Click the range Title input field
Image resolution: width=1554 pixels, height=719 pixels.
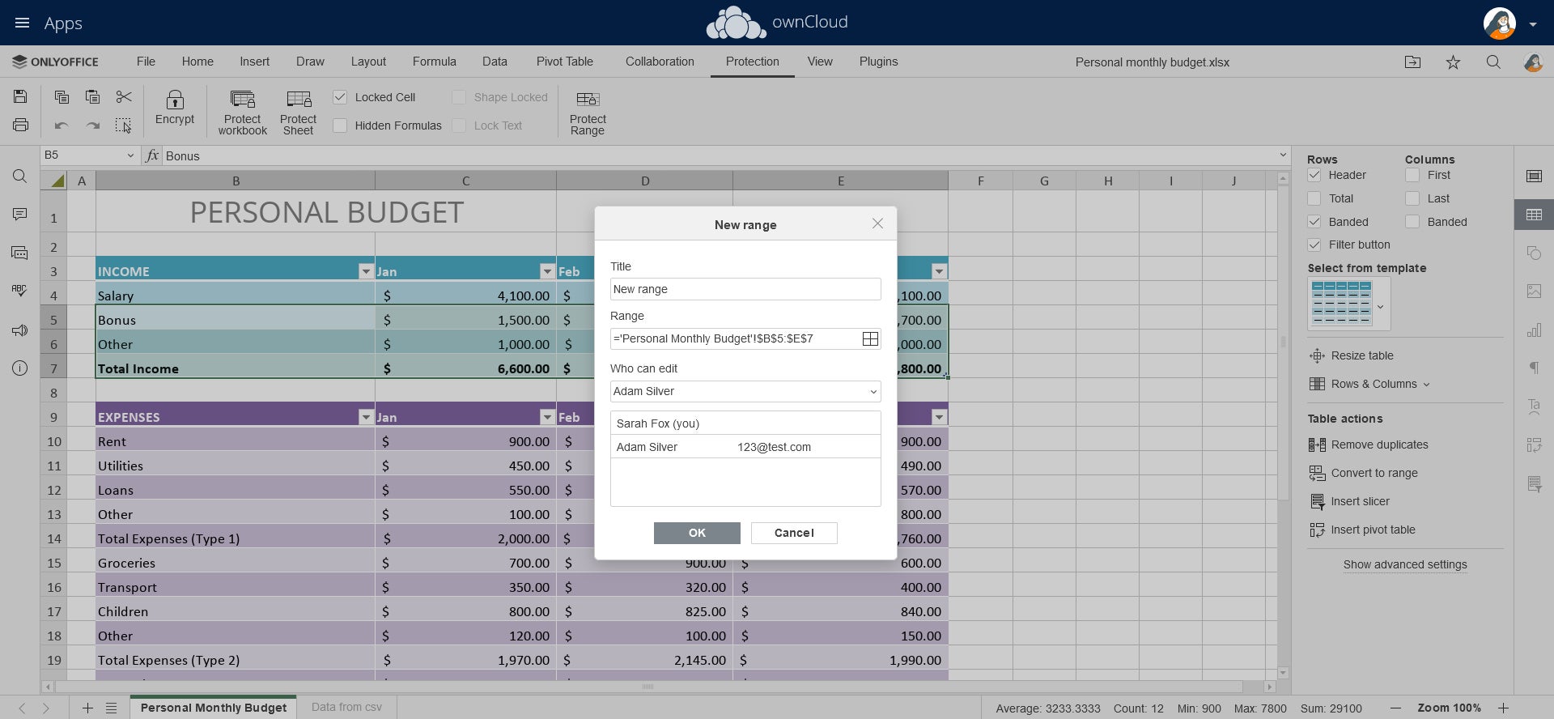tap(745, 289)
